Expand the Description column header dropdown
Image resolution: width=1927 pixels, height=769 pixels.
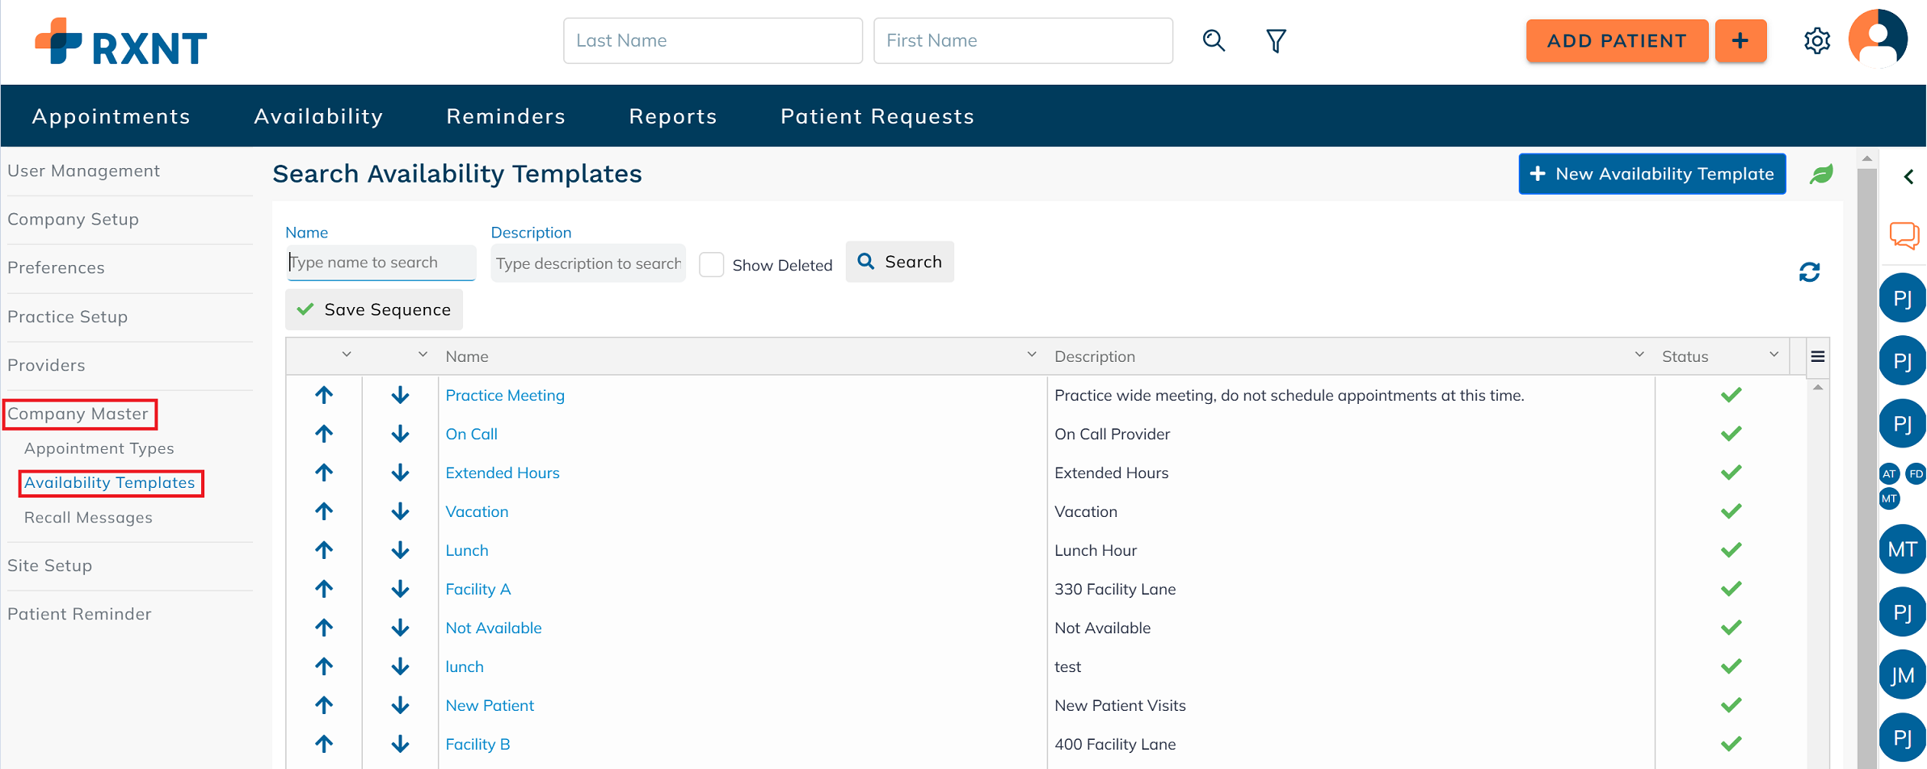coord(1639,355)
